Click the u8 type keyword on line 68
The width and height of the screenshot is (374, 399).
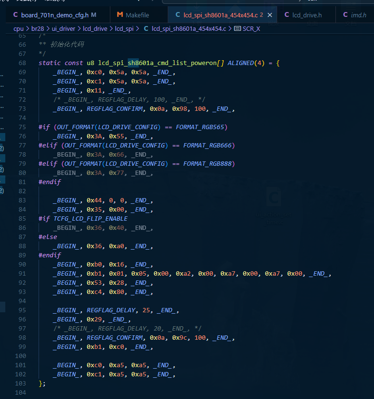(x=90, y=63)
